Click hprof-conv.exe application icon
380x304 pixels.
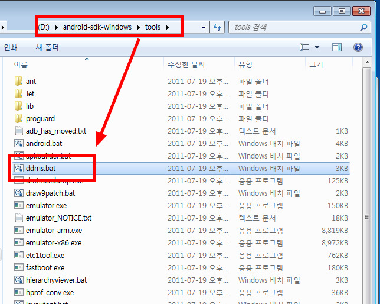[x=19, y=292]
